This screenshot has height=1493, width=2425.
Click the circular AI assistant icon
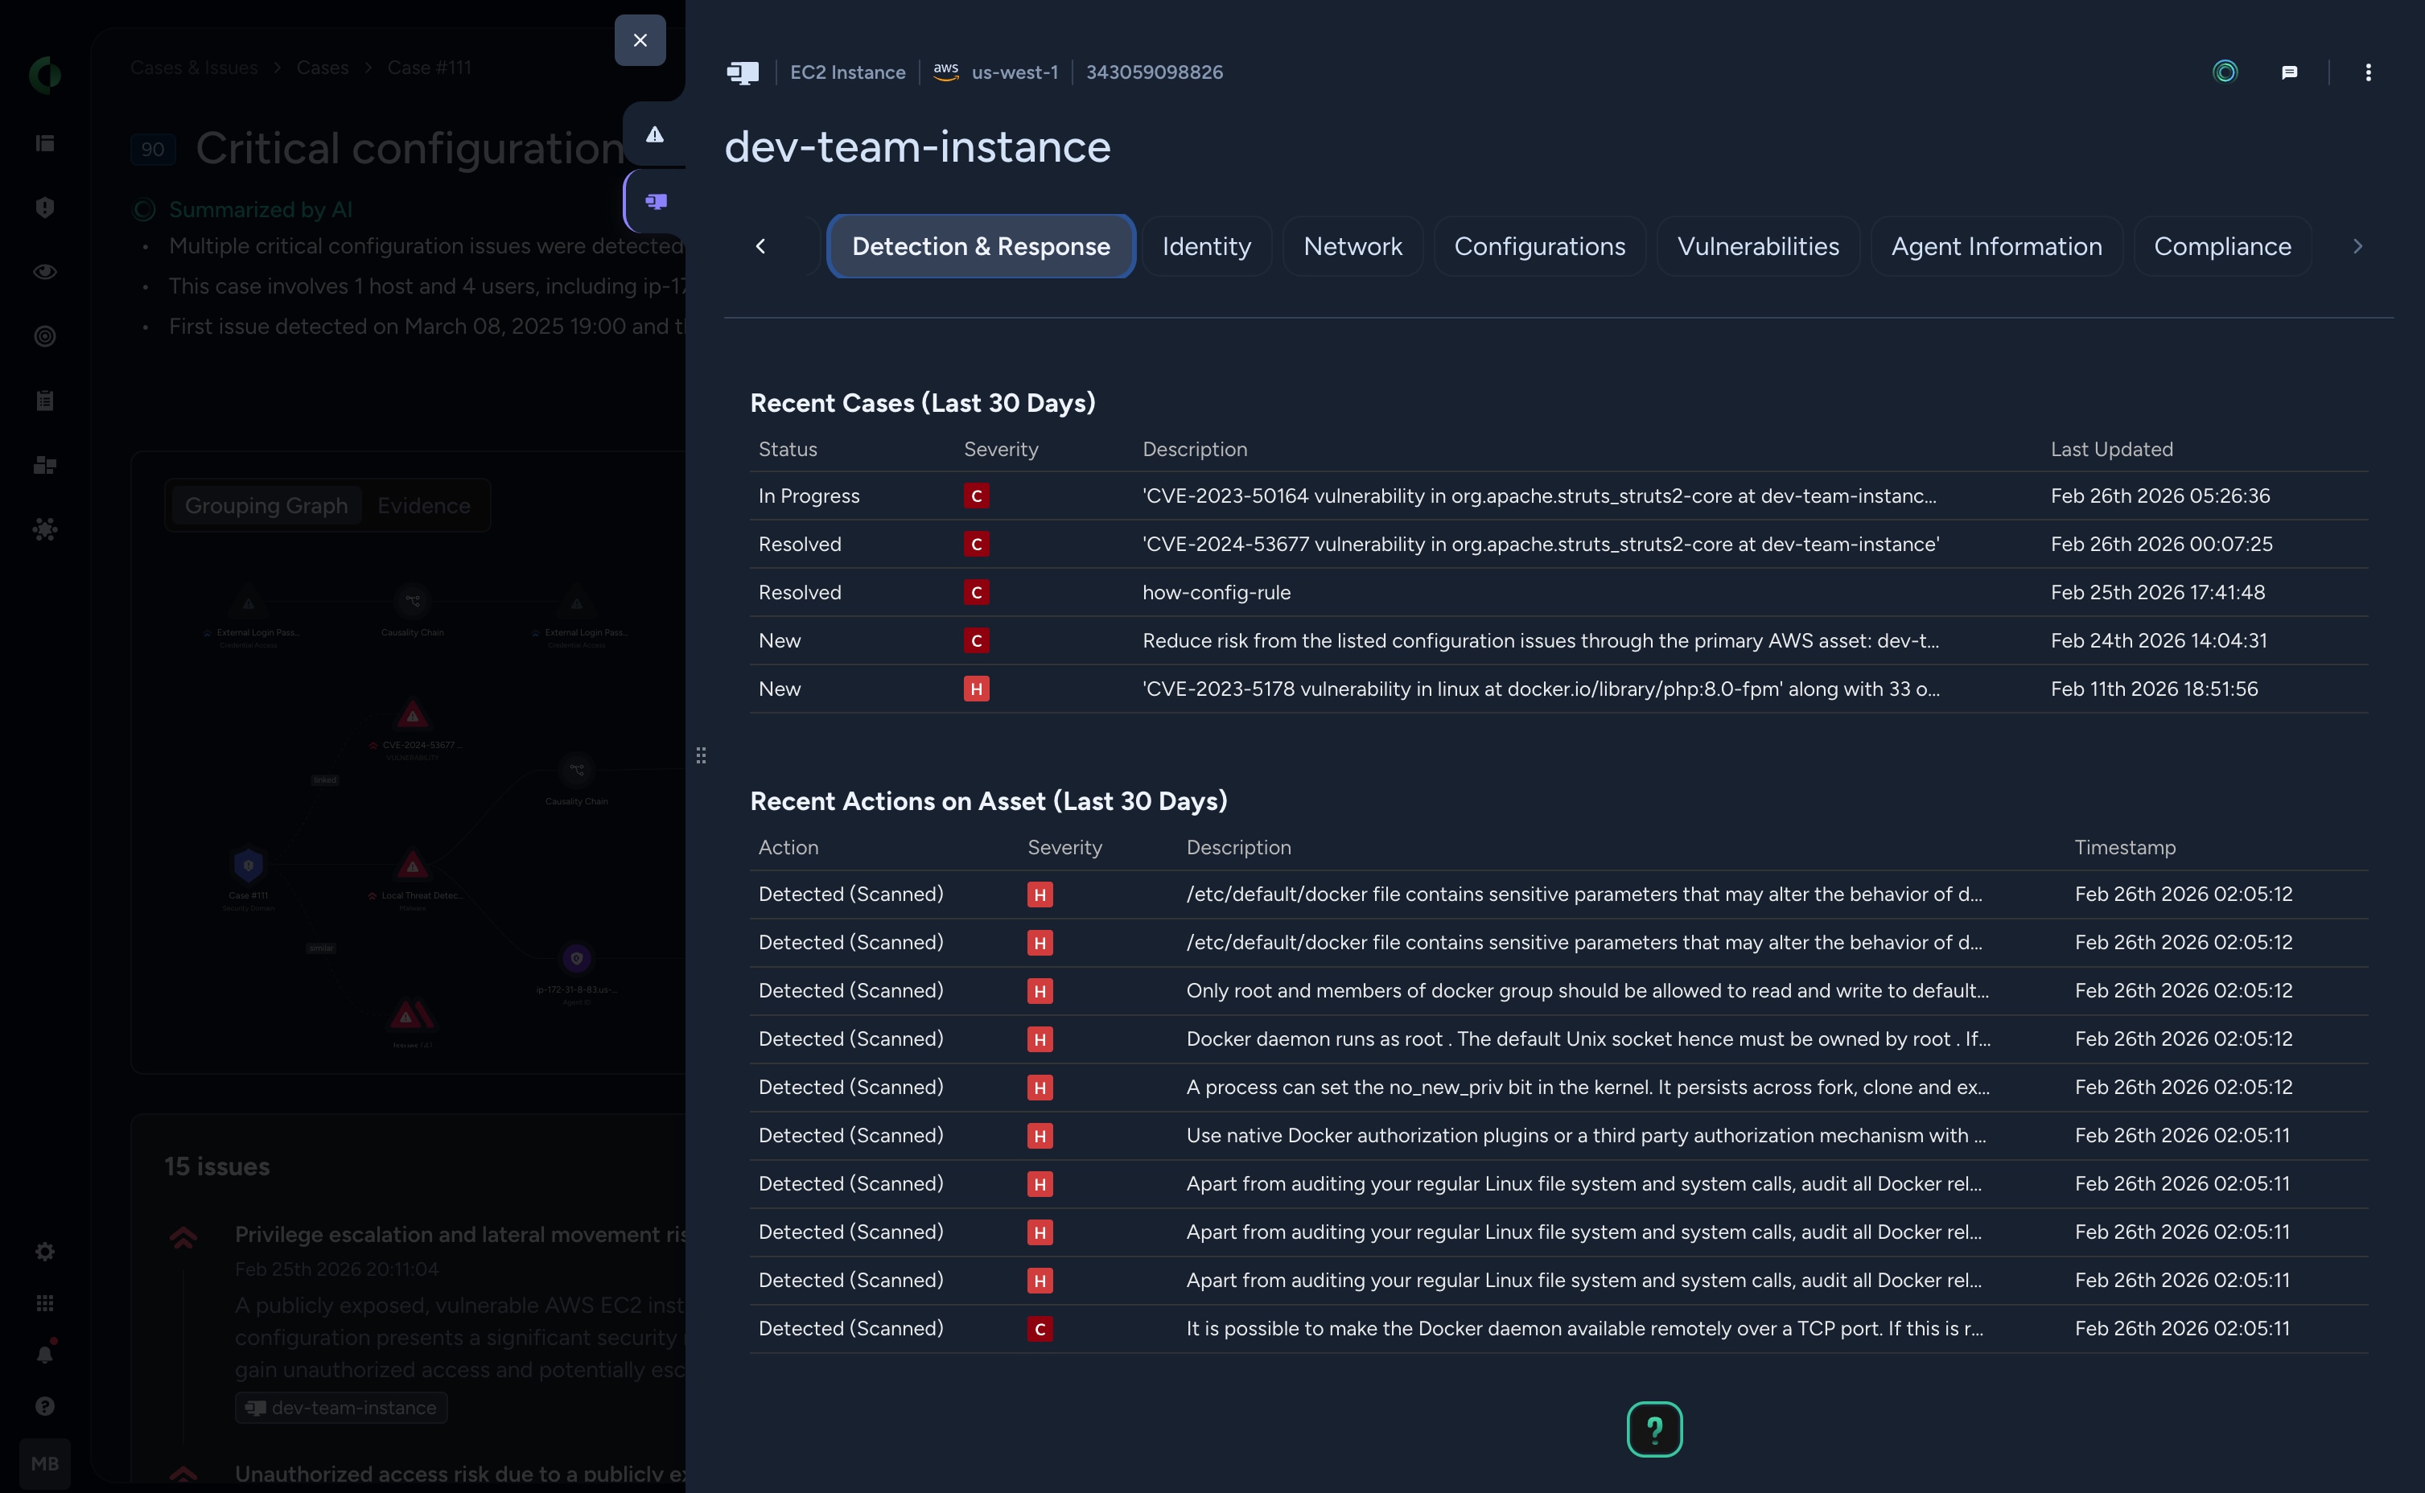click(2225, 72)
